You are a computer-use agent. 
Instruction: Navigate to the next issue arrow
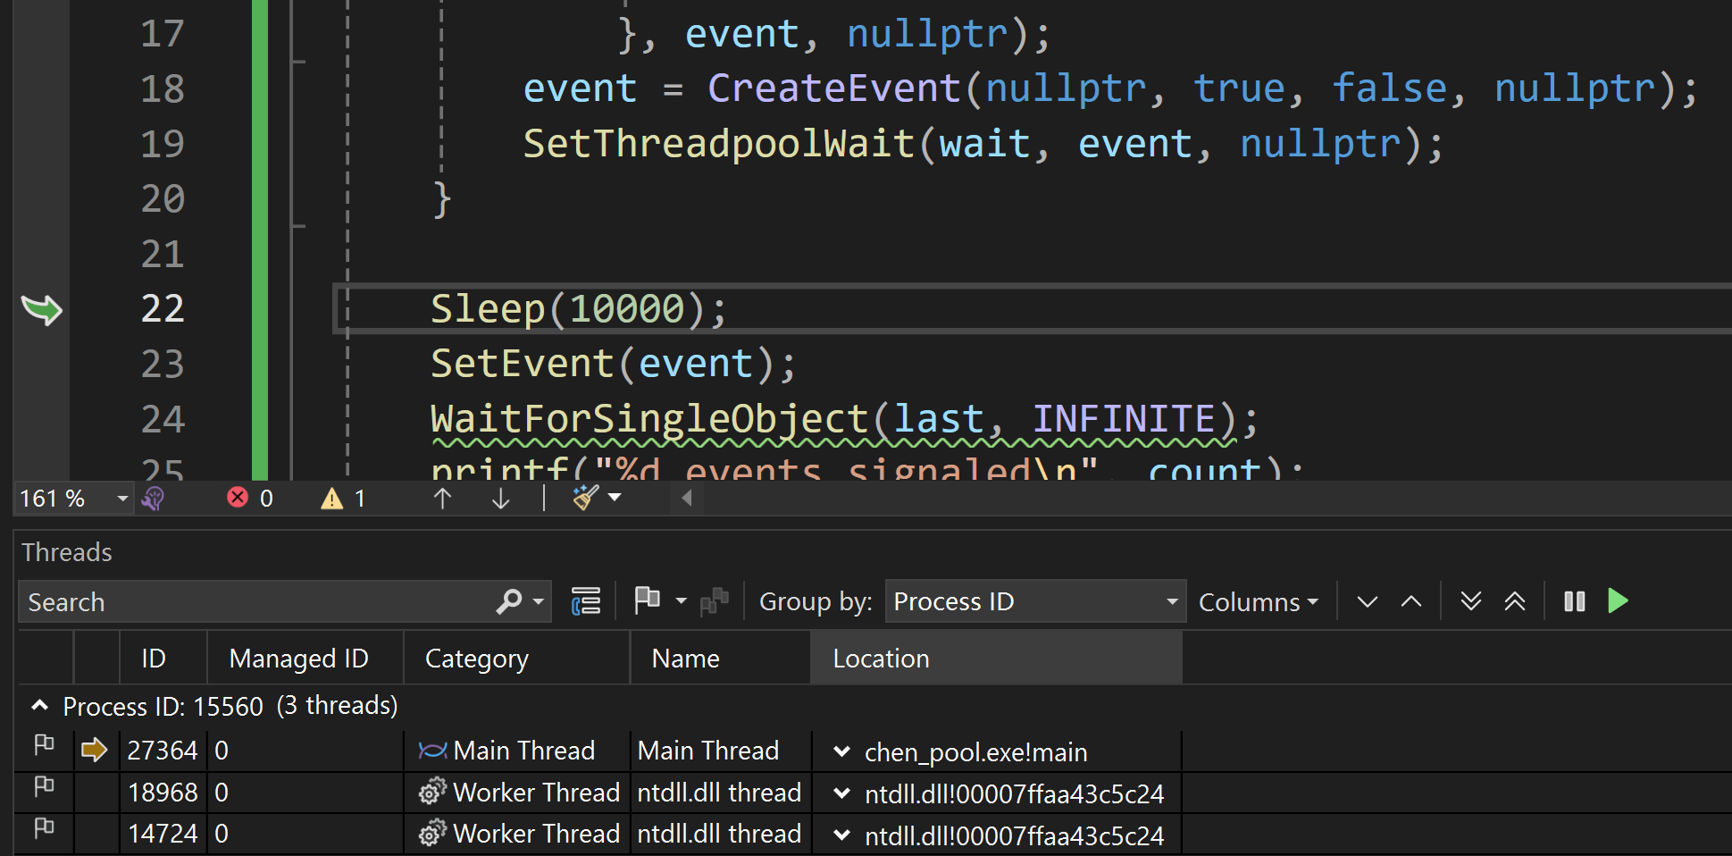click(x=500, y=499)
